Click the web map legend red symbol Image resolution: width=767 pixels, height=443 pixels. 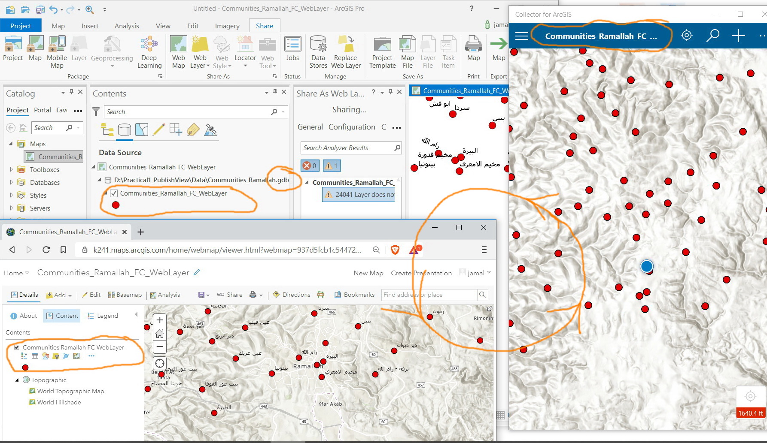tap(25, 368)
